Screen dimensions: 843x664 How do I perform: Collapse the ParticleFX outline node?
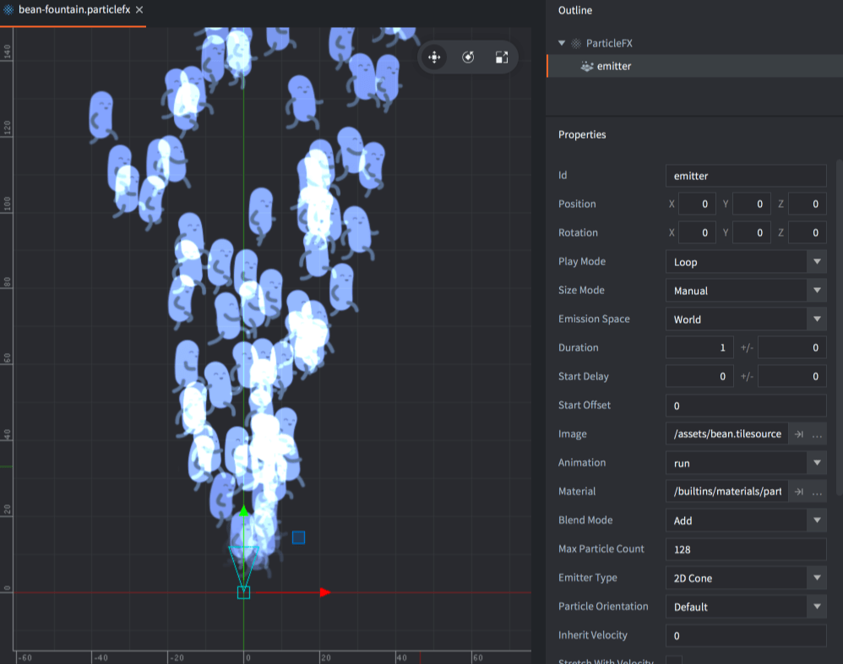(562, 43)
